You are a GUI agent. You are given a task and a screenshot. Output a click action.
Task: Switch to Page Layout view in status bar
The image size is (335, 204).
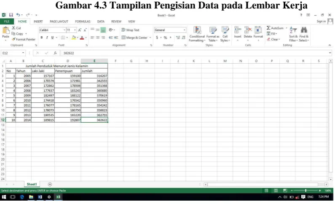(276, 191)
